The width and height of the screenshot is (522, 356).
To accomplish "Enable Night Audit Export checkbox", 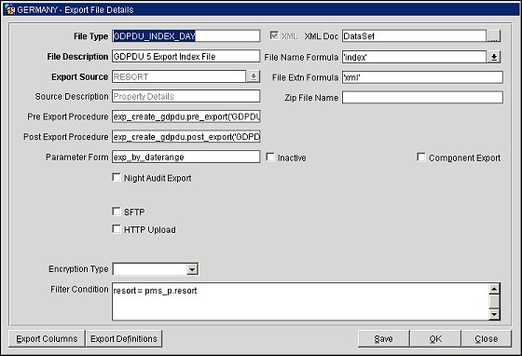I will 117,177.
